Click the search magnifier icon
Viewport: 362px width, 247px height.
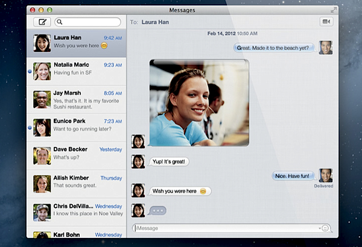60,22
